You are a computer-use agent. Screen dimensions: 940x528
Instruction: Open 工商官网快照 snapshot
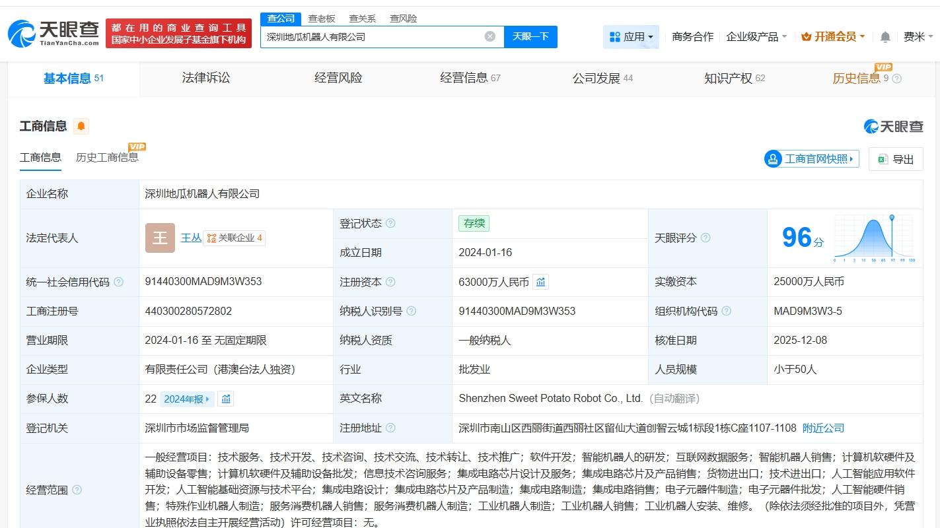point(811,158)
